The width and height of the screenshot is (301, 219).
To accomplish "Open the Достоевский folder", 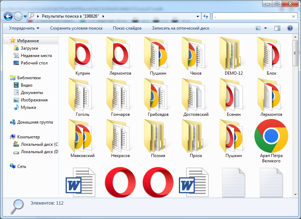I will (x=196, y=97).
